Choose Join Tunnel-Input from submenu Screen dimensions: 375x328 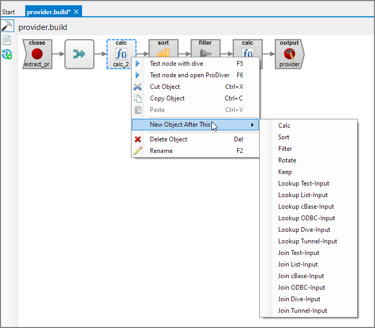pyautogui.click(x=302, y=311)
